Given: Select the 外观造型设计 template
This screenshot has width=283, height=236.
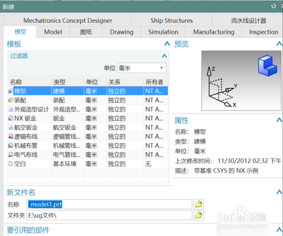Looking at the screenshot, I should pyautogui.click(x=88, y=109).
